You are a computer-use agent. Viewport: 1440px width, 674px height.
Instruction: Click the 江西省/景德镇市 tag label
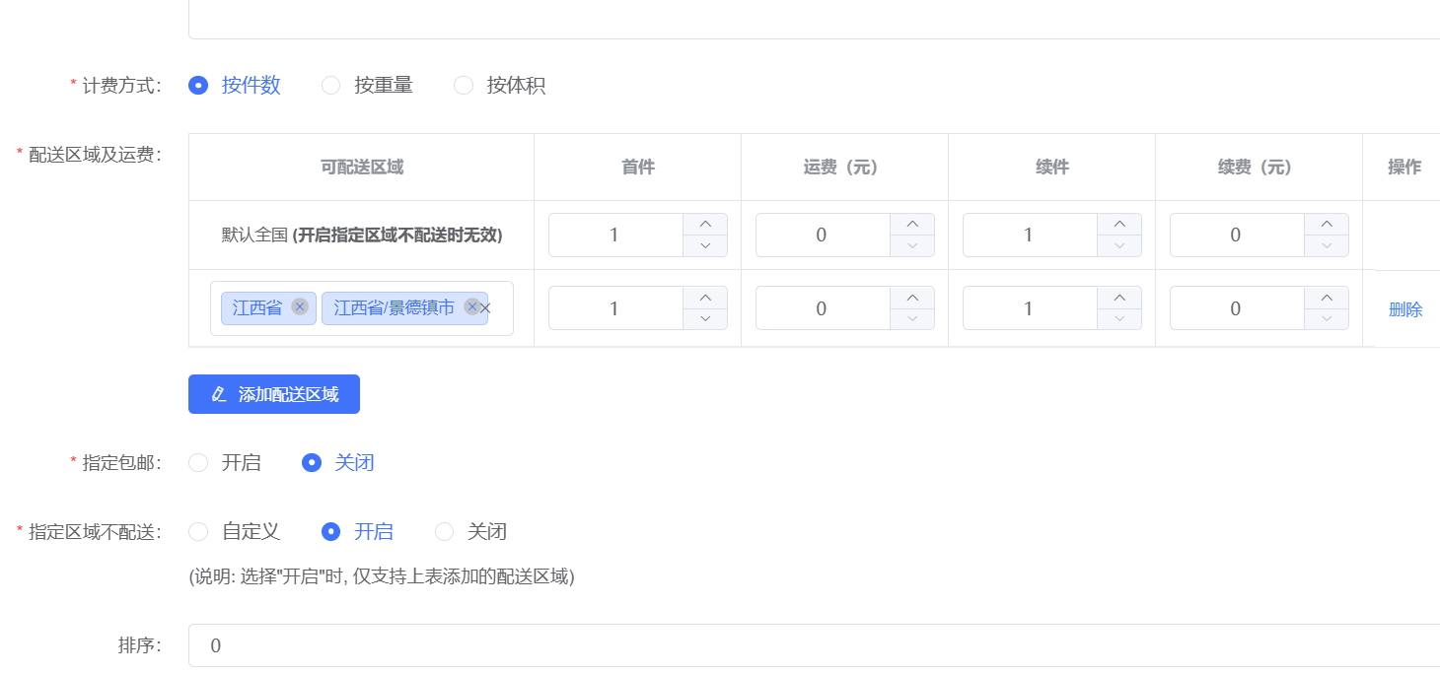(x=395, y=308)
